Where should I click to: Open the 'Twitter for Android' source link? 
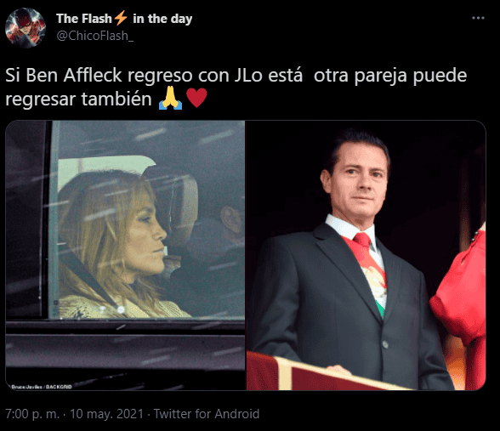[x=207, y=414]
